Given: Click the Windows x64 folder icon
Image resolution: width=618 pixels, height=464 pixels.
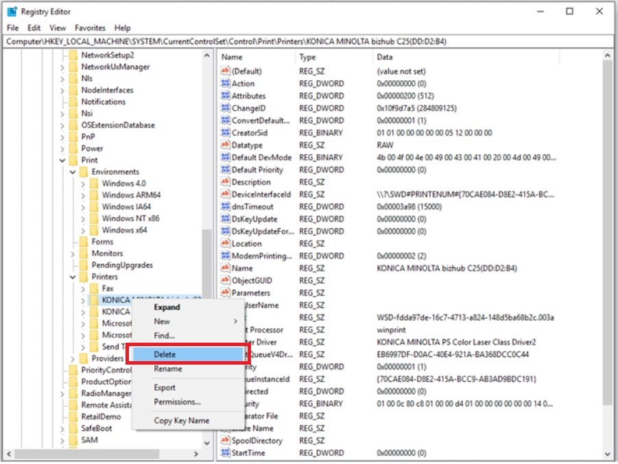Looking at the screenshot, I should (94, 230).
